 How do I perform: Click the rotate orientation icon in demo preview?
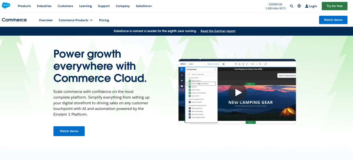(265, 64)
